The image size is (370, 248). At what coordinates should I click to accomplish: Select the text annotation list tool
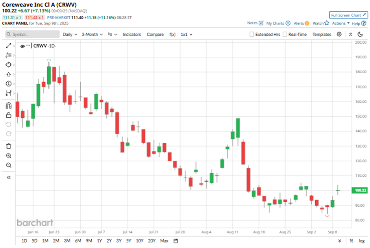[x=9, y=55]
